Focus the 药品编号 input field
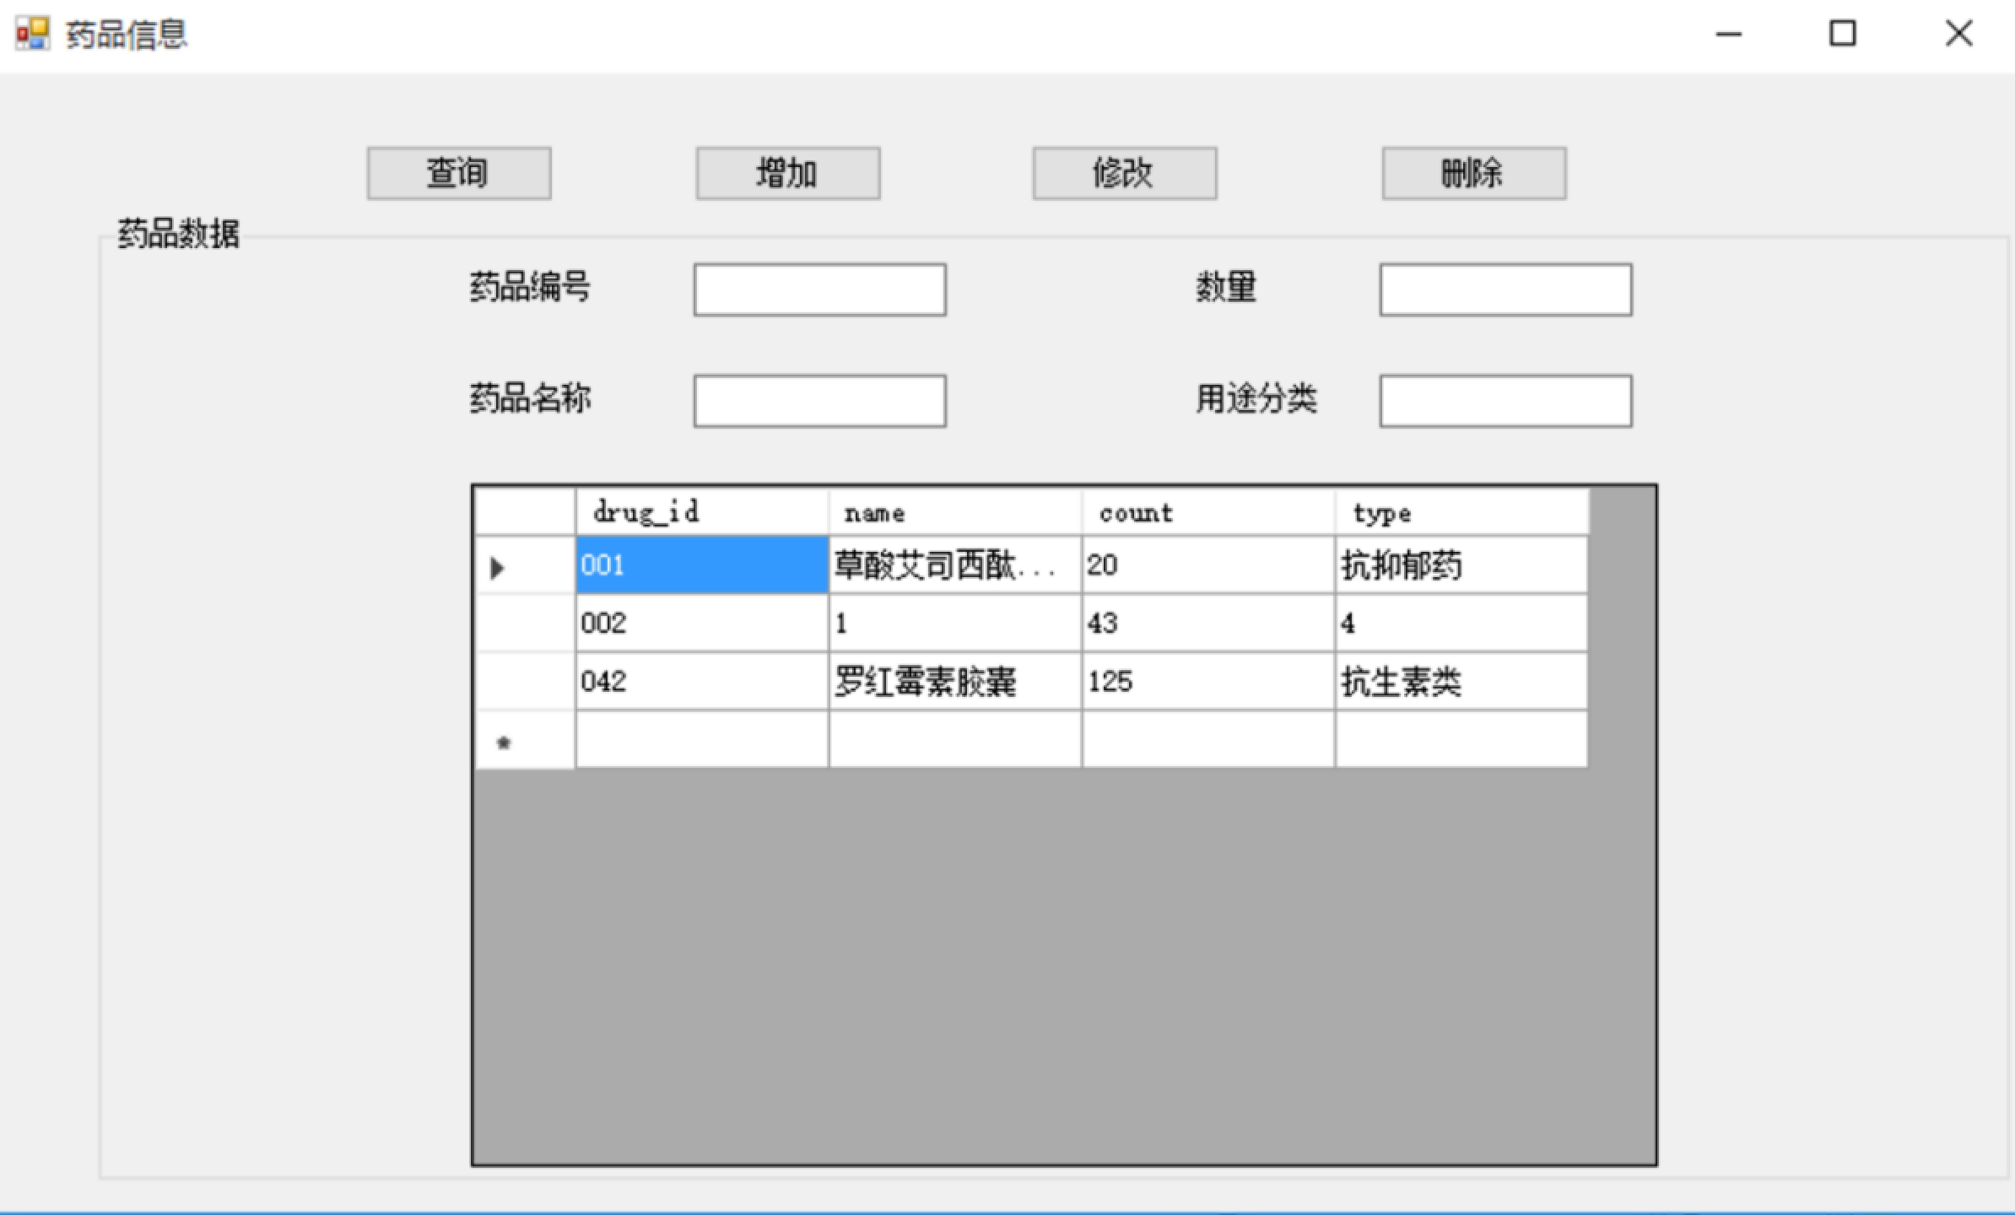The image size is (2015, 1215). [819, 290]
